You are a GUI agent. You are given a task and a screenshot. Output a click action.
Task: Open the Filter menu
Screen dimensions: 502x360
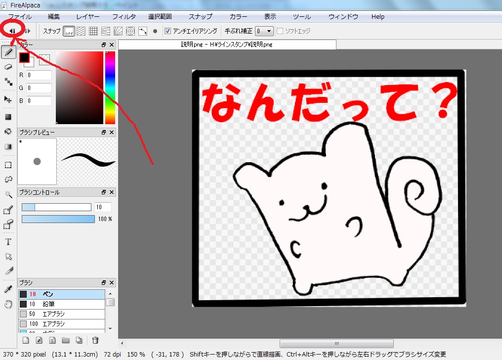coord(124,16)
